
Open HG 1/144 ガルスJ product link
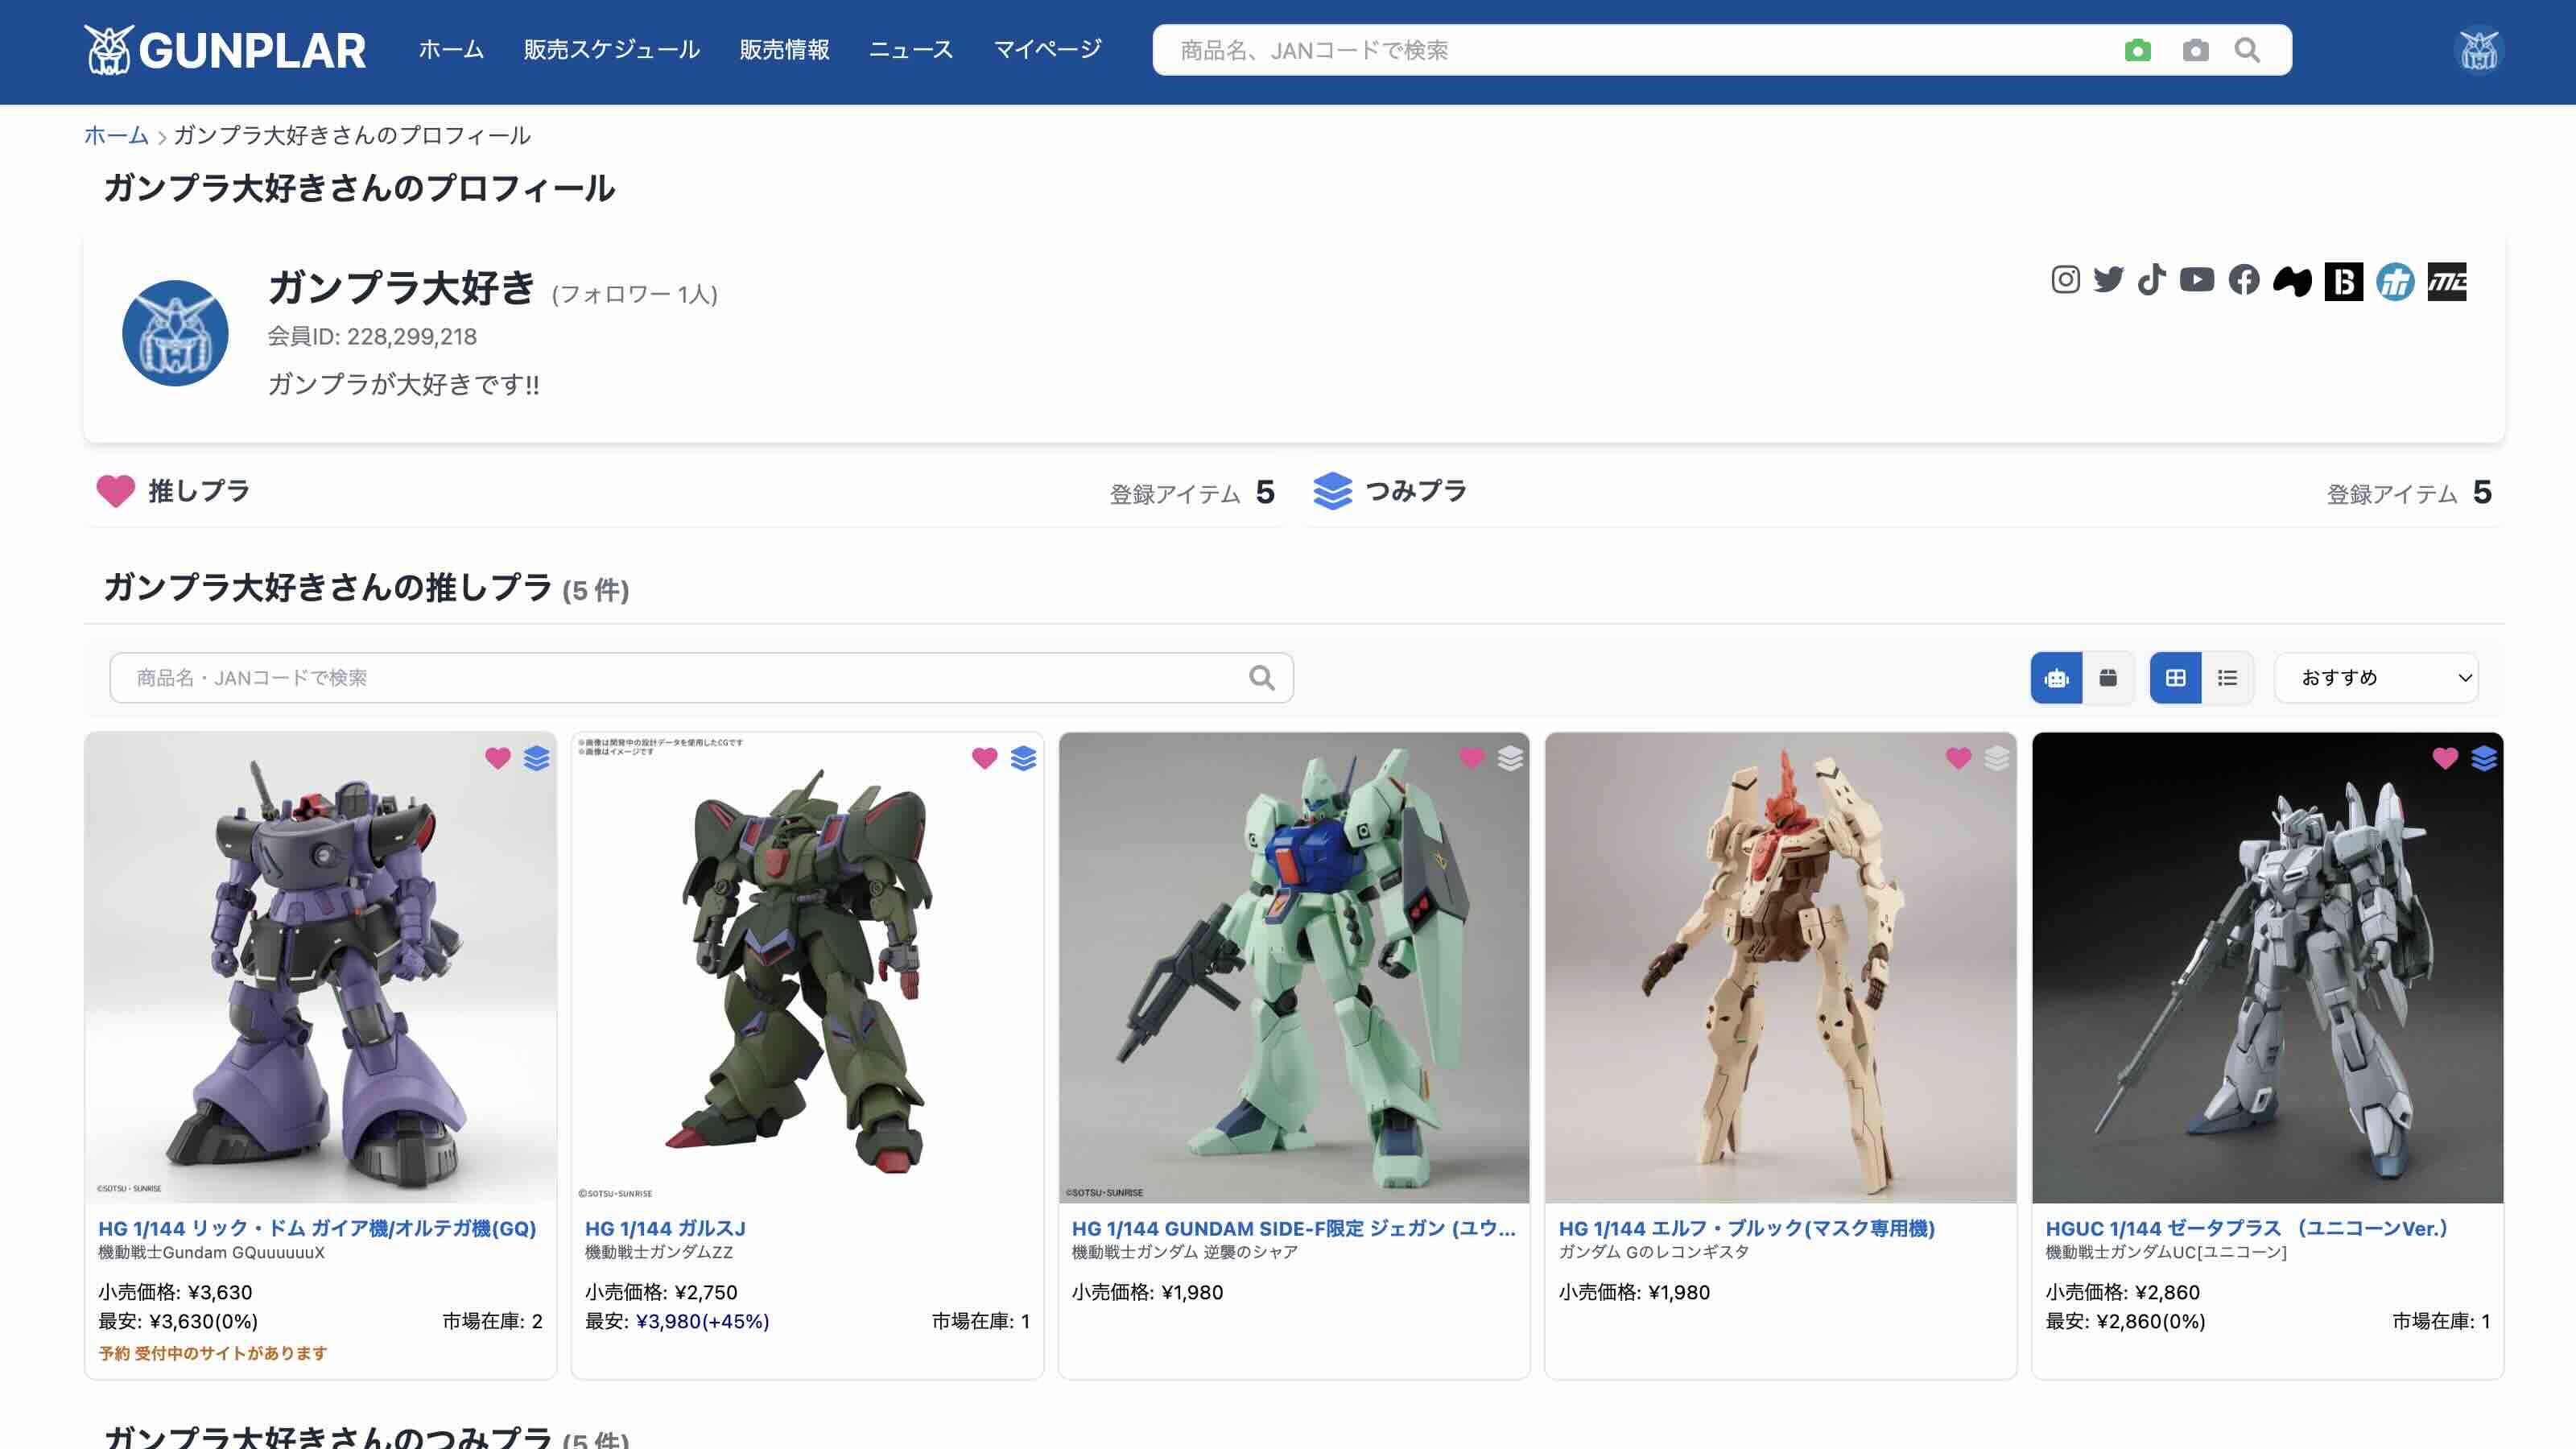665,1228
